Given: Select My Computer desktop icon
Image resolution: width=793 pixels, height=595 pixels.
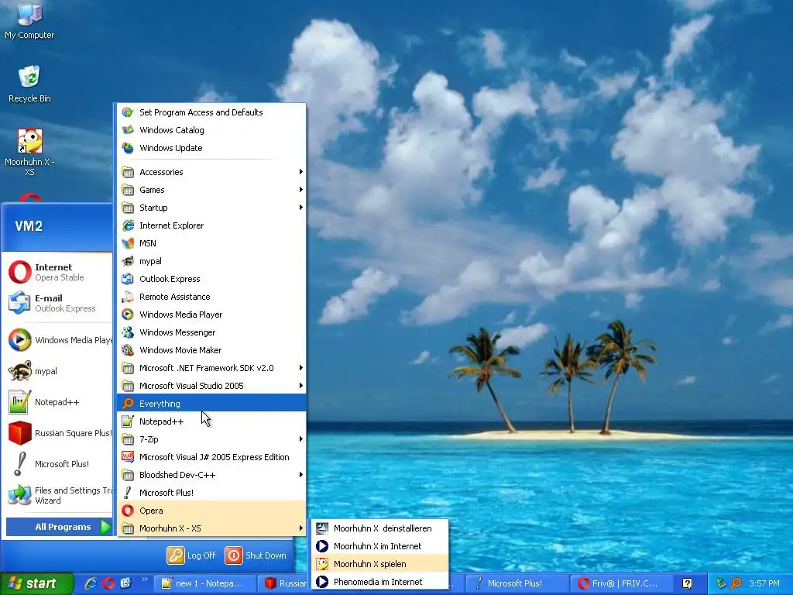Looking at the screenshot, I should [x=29, y=20].
